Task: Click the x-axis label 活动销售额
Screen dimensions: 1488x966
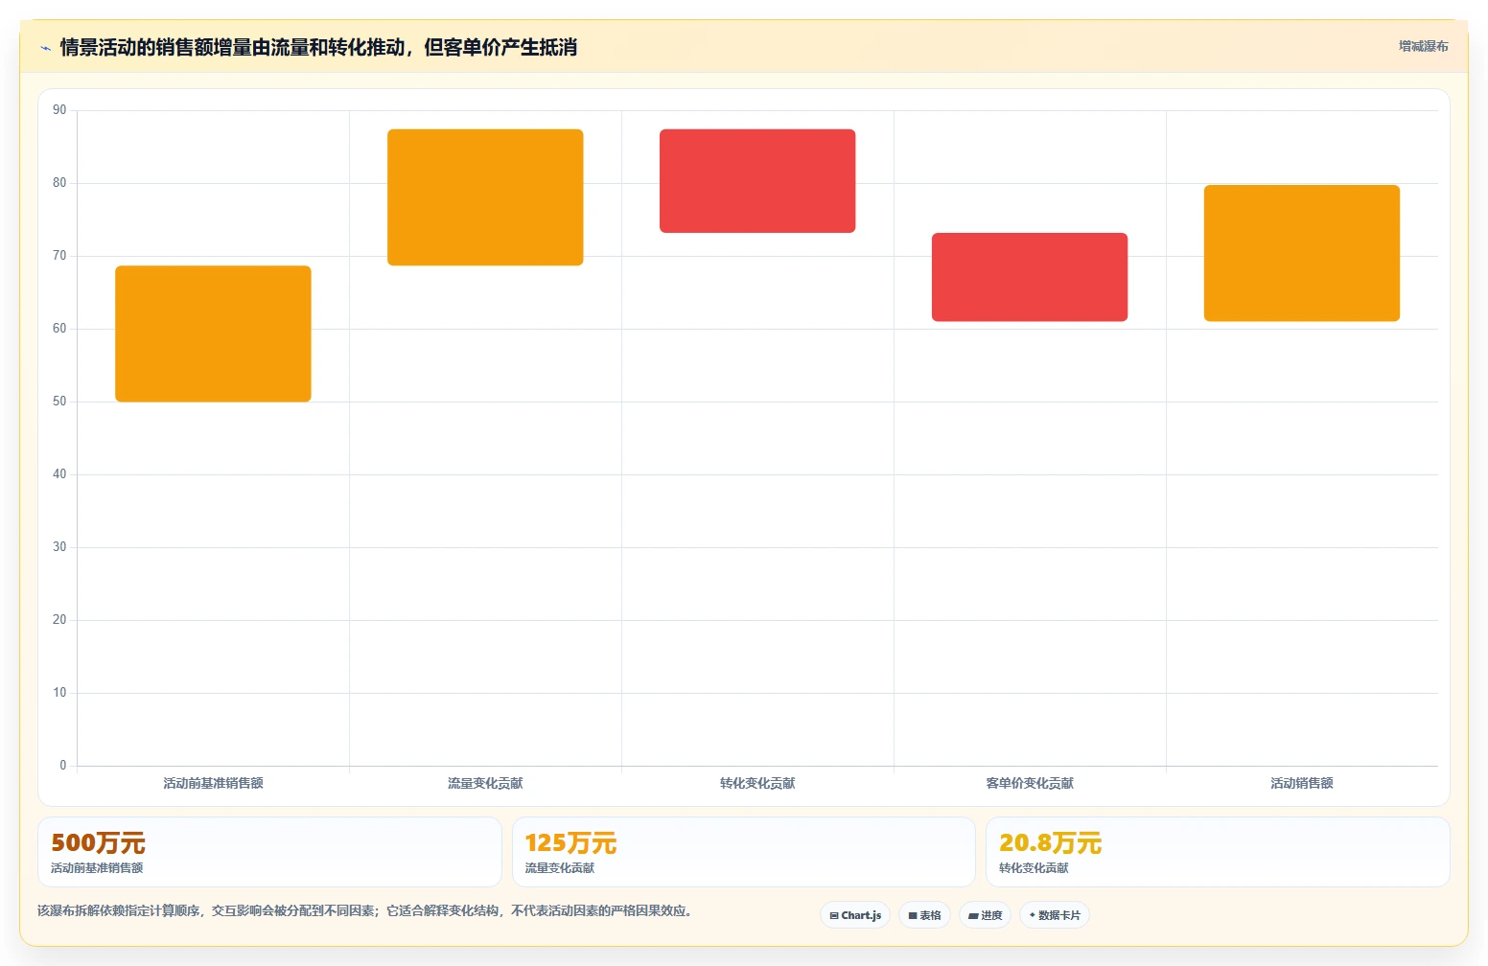Action: (1302, 783)
